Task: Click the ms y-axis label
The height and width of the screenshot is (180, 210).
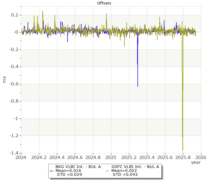Action: click(x=4, y=79)
